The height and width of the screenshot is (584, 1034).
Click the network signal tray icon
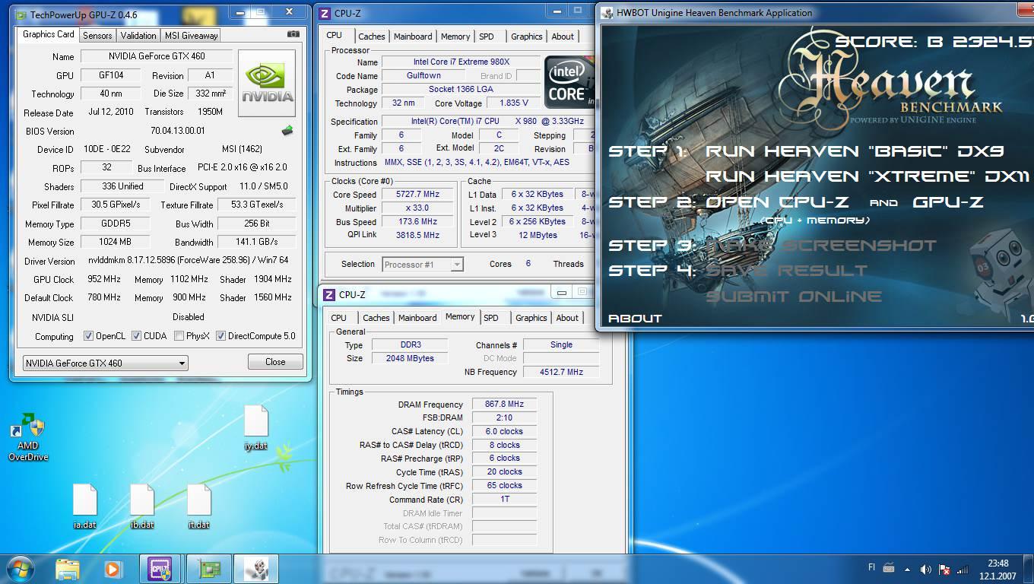coord(963,570)
